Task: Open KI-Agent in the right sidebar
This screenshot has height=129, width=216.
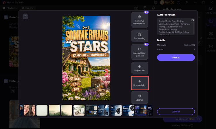Action: [211, 48]
